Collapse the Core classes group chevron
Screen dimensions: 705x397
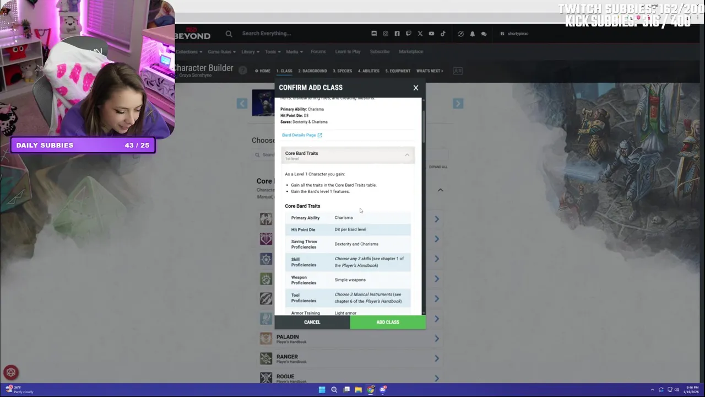(x=440, y=190)
